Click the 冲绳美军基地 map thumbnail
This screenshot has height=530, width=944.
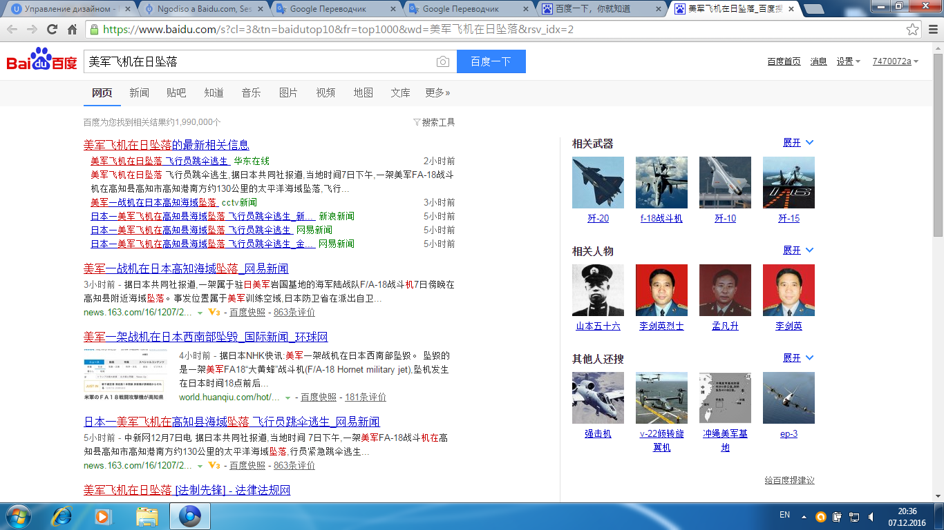725,397
